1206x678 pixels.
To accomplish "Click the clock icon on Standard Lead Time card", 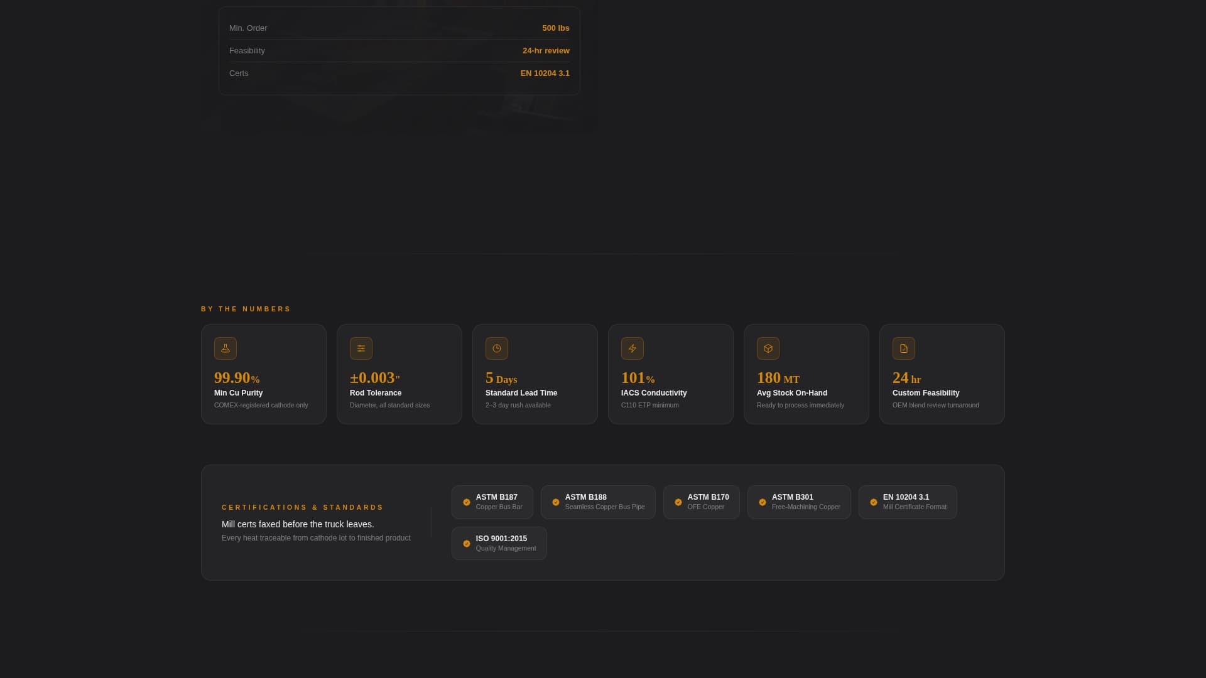I will coord(497,348).
